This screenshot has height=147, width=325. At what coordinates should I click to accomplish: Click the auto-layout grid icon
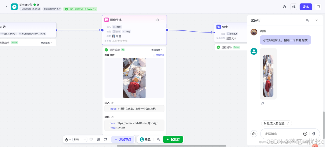click(98, 139)
